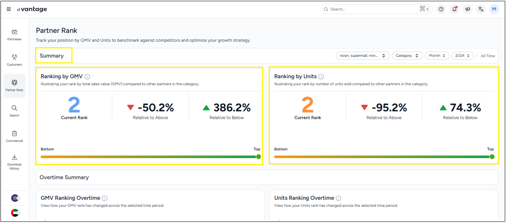Open the hamburger menu

point(9,9)
